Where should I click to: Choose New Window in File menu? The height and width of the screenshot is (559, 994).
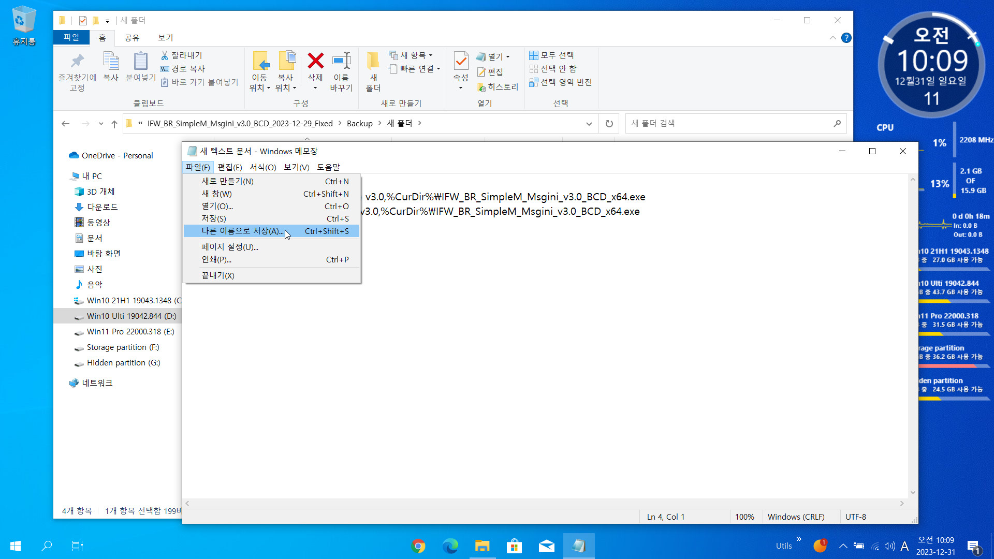tap(271, 194)
